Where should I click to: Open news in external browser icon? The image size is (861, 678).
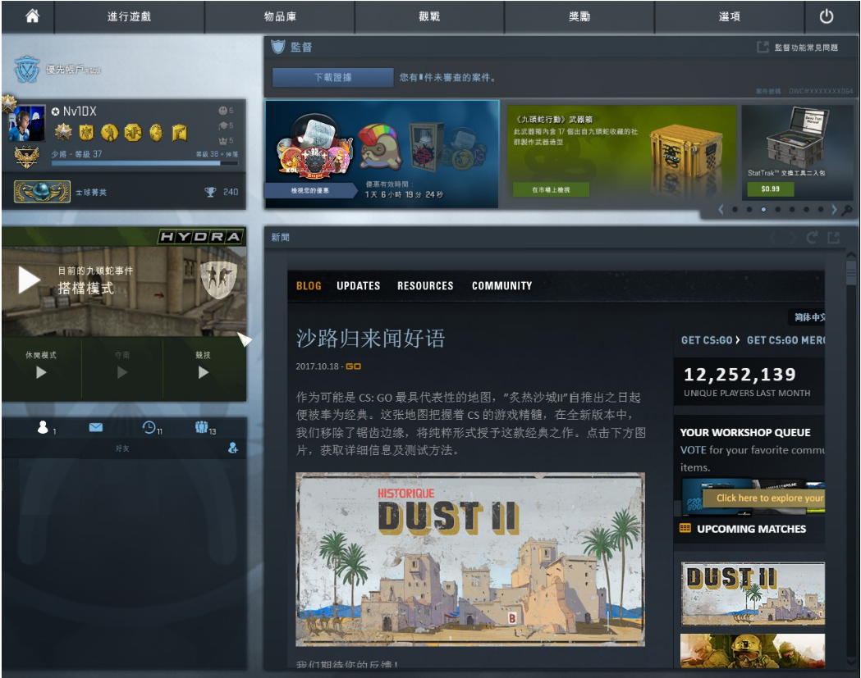[834, 238]
